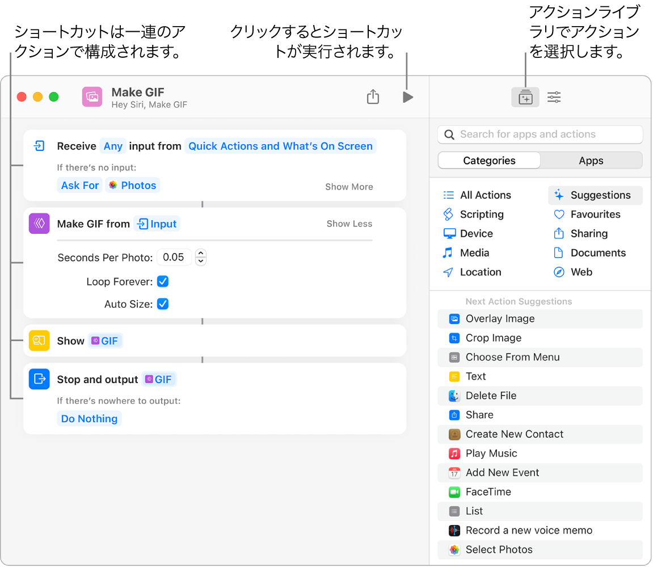The image size is (653, 567).
Task: Open the Quick Actions and What's On Screen dropdown
Action: (280, 146)
